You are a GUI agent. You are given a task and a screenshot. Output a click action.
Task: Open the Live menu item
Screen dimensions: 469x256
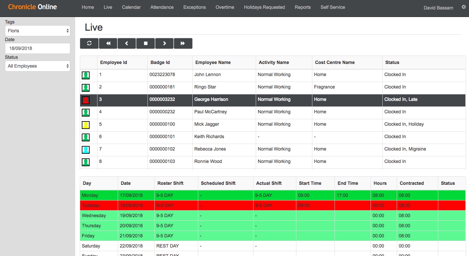point(108,7)
